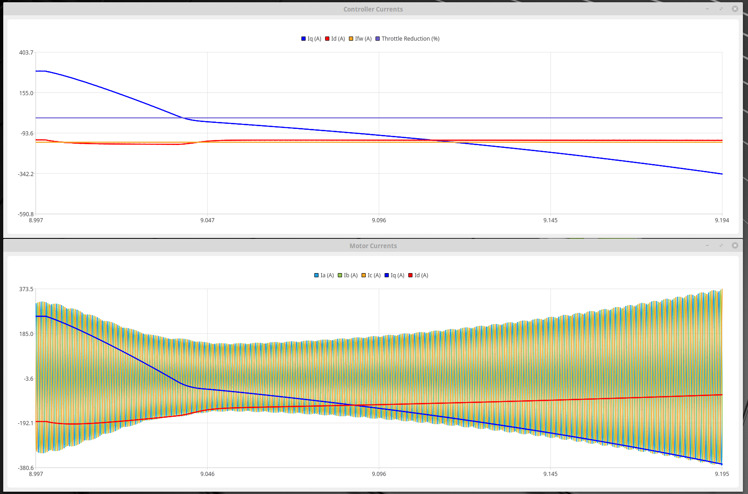Viewport: 748px width, 494px height.
Task: Click the purple Throttle Reduction line in chart
Action: point(462,118)
